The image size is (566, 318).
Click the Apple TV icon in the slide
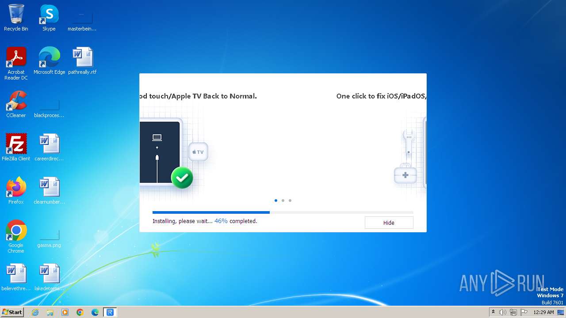click(x=198, y=152)
